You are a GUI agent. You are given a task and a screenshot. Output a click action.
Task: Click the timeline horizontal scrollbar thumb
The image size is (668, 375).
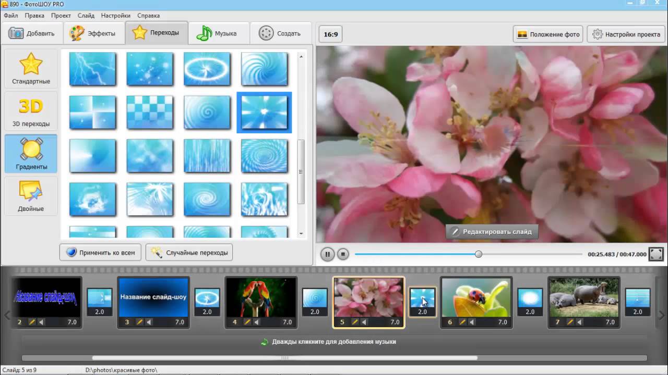pos(285,358)
